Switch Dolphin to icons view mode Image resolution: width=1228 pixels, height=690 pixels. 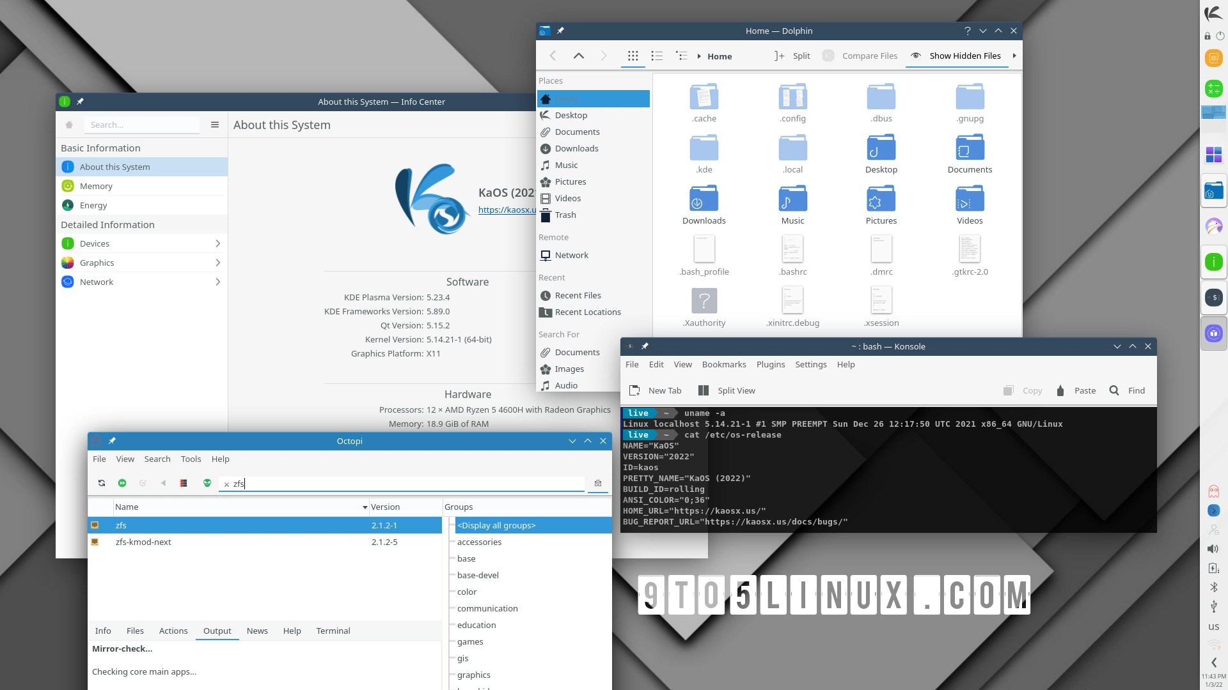tap(633, 56)
